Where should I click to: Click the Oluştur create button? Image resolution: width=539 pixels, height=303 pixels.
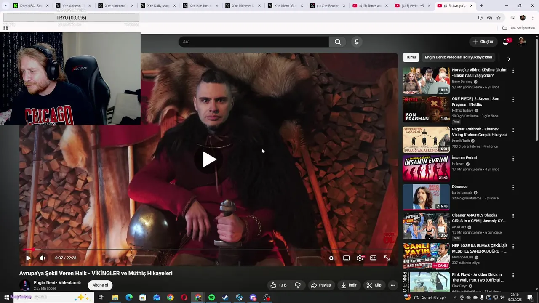(483, 42)
